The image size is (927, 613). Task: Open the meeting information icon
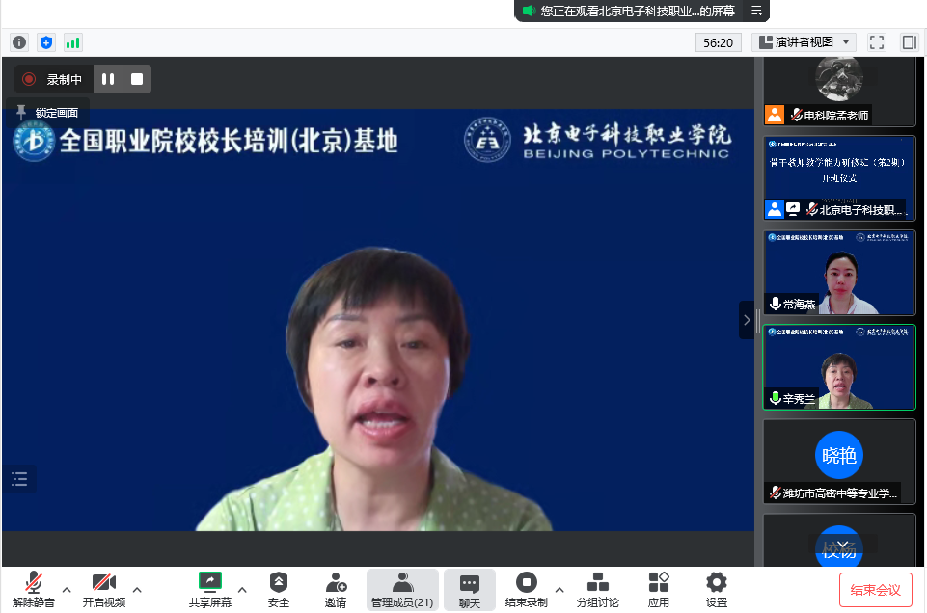click(x=19, y=42)
